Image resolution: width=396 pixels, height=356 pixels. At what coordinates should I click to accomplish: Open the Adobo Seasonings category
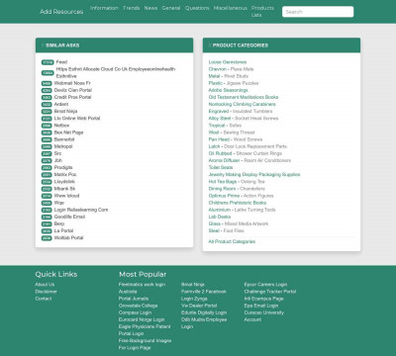pyautogui.click(x=228, y=90)
